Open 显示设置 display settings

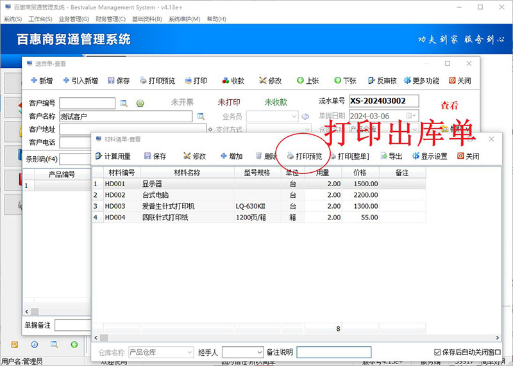429,156
